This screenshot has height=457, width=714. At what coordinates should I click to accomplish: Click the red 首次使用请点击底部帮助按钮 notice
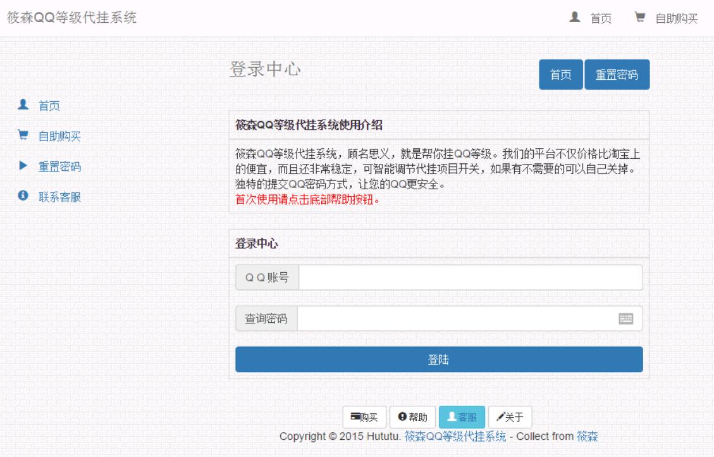pyautogui.click(x=307, y=199)
